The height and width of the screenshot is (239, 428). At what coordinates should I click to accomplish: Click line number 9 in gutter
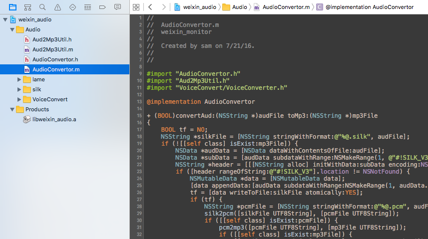click(x=140, y=74)
